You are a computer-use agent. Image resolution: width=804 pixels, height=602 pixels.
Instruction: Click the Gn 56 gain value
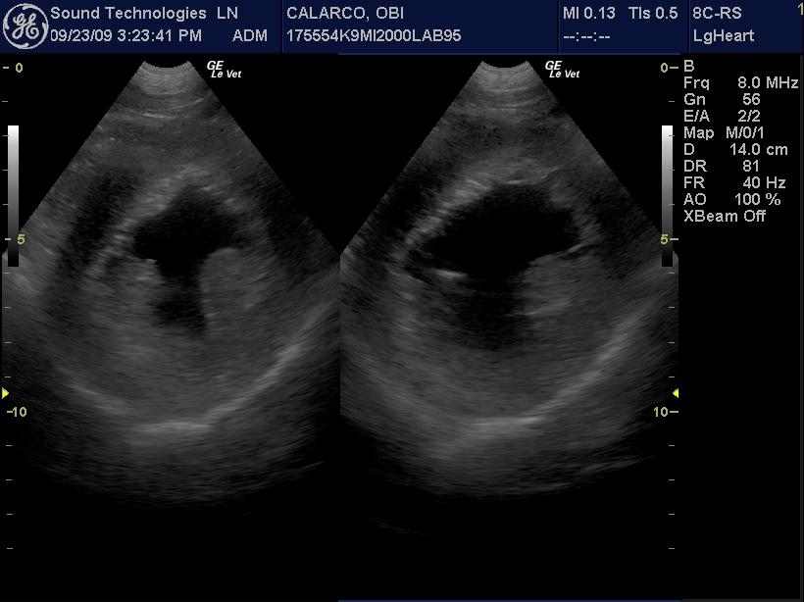pos(722,99)
